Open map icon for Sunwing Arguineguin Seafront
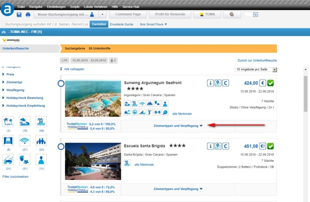 click(218, 83)
